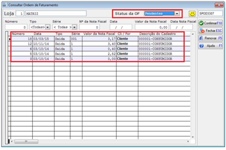
Task: Click the MATRIZ store name field
Action: point(56,14)
